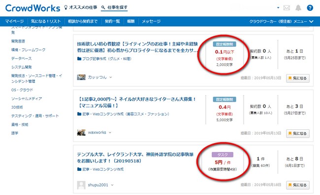Image resolution: width=320 pixels, height=195 pixels.
Task: Select ソーシャルメディア in the sidebar
Action: click(x=27, y=98)
